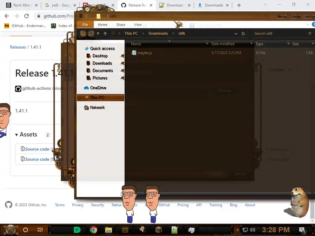The width and height of the screenshot is (315, 236).
Task: Open a new Chrome tab
Action: (239, 5)
